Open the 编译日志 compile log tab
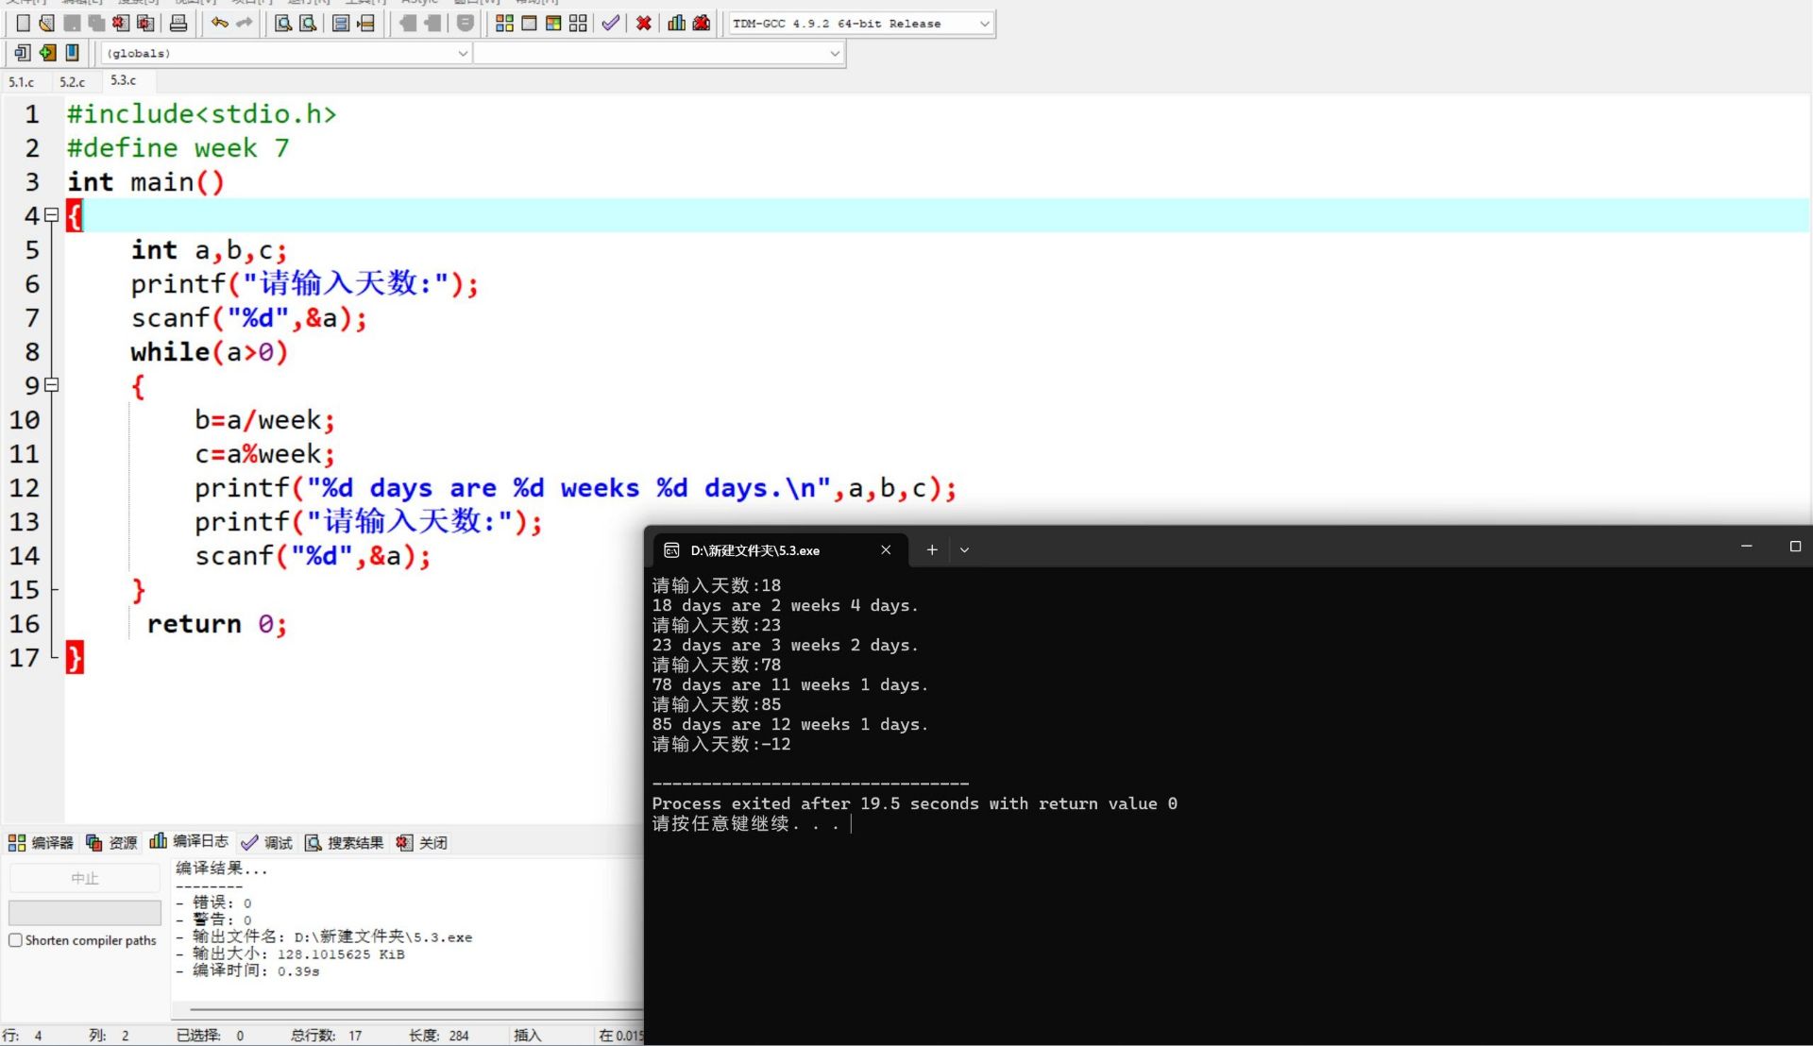The image size is (1813, 1046). coord(189,841)
